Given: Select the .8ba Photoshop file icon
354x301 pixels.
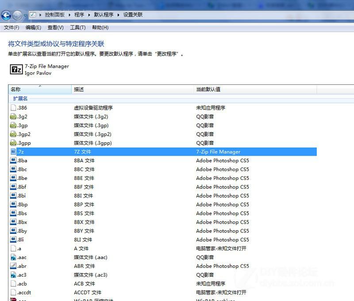Looking at the screenshot, I should [x=13, y=160].
